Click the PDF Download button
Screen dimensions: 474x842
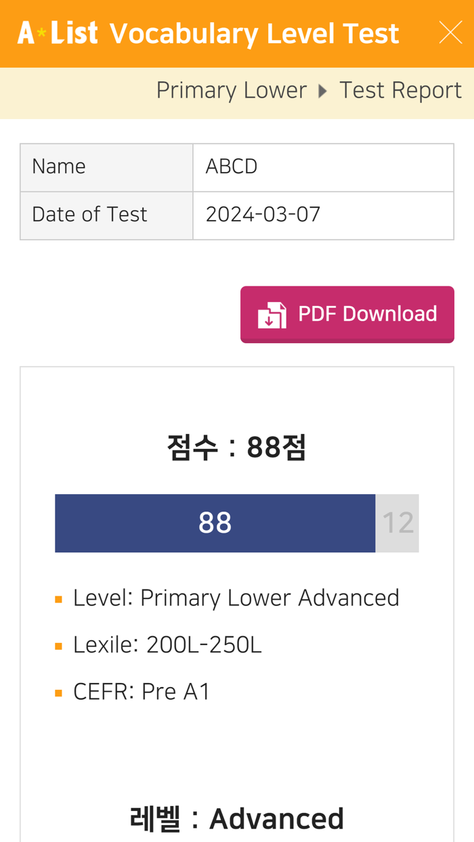pyautogui.click(x=347, y=313)
